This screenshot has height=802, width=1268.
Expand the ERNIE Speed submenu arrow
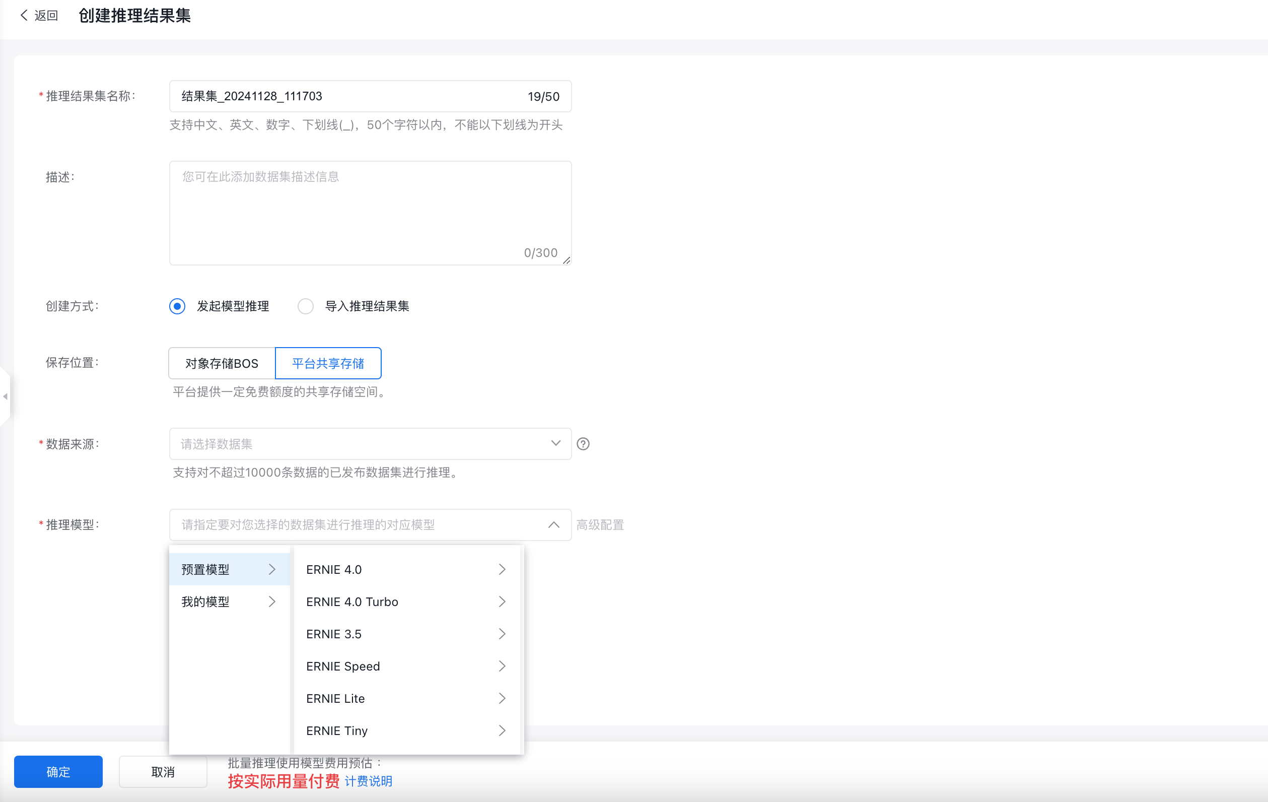(x=503, y=666)
